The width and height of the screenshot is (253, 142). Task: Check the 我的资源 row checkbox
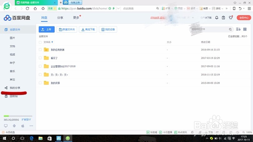pyautogui.click(x=40, y=83)
